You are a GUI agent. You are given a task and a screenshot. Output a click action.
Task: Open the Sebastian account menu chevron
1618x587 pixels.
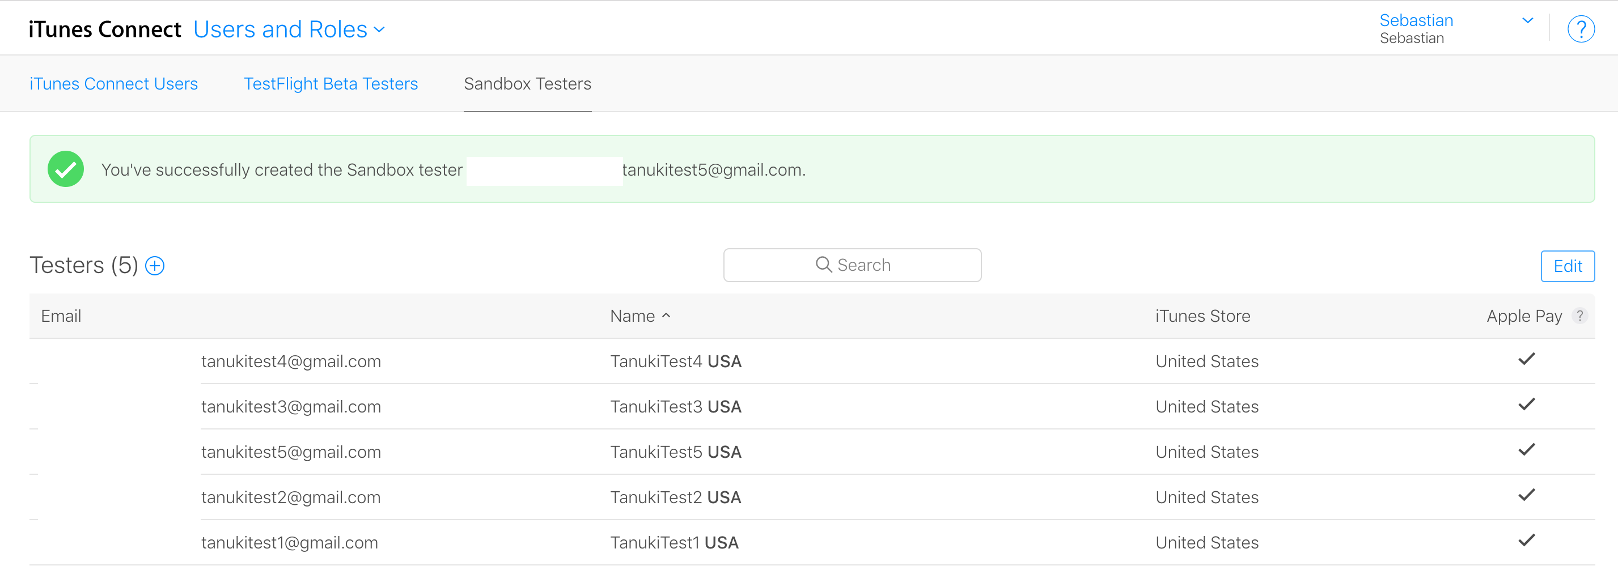point(1527,21)
